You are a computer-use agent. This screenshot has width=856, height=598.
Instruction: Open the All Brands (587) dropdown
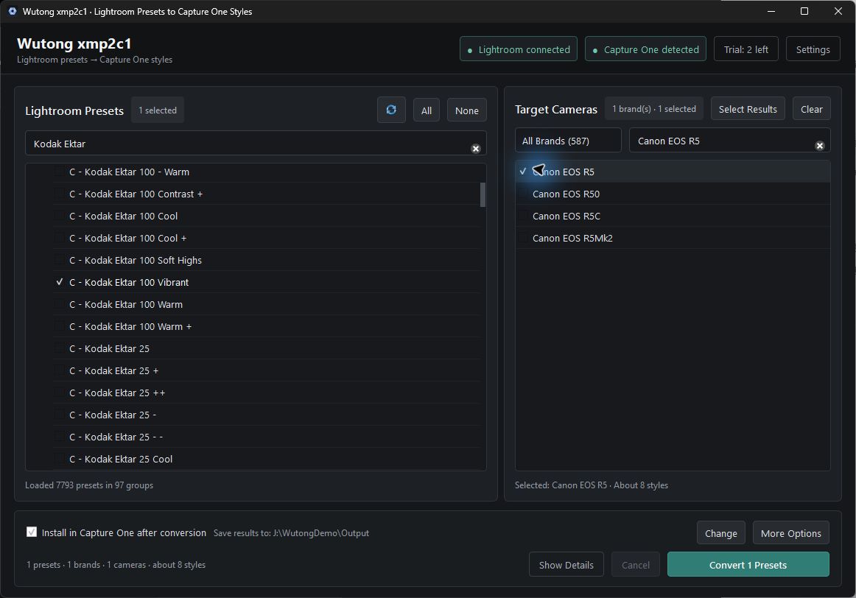568,140
